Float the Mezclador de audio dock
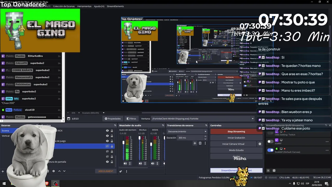This screenshot has height=187, width=332. pyautogui.click(x=163, y=125)
